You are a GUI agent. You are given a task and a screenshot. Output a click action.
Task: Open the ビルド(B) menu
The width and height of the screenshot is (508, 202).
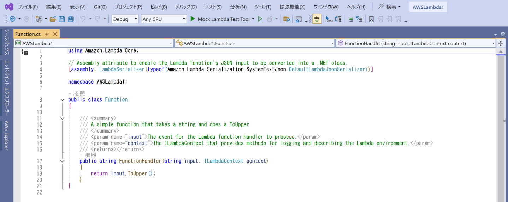(159, 7)
